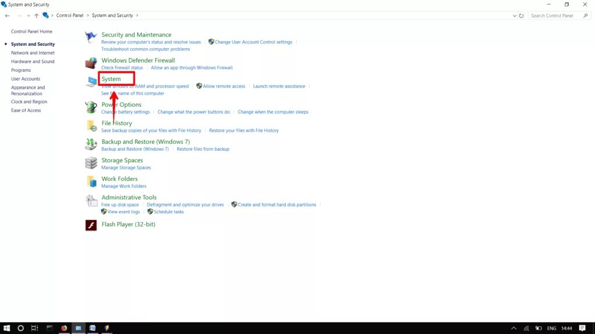Click Allow an app through Windows Firewall
Viewport: 595px width, 334px height.
click(x=192, y=68)
